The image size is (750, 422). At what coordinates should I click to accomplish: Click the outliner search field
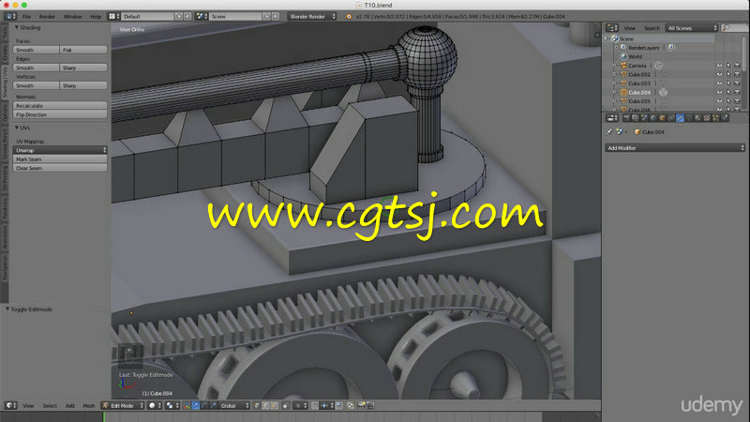click(734, 28)
